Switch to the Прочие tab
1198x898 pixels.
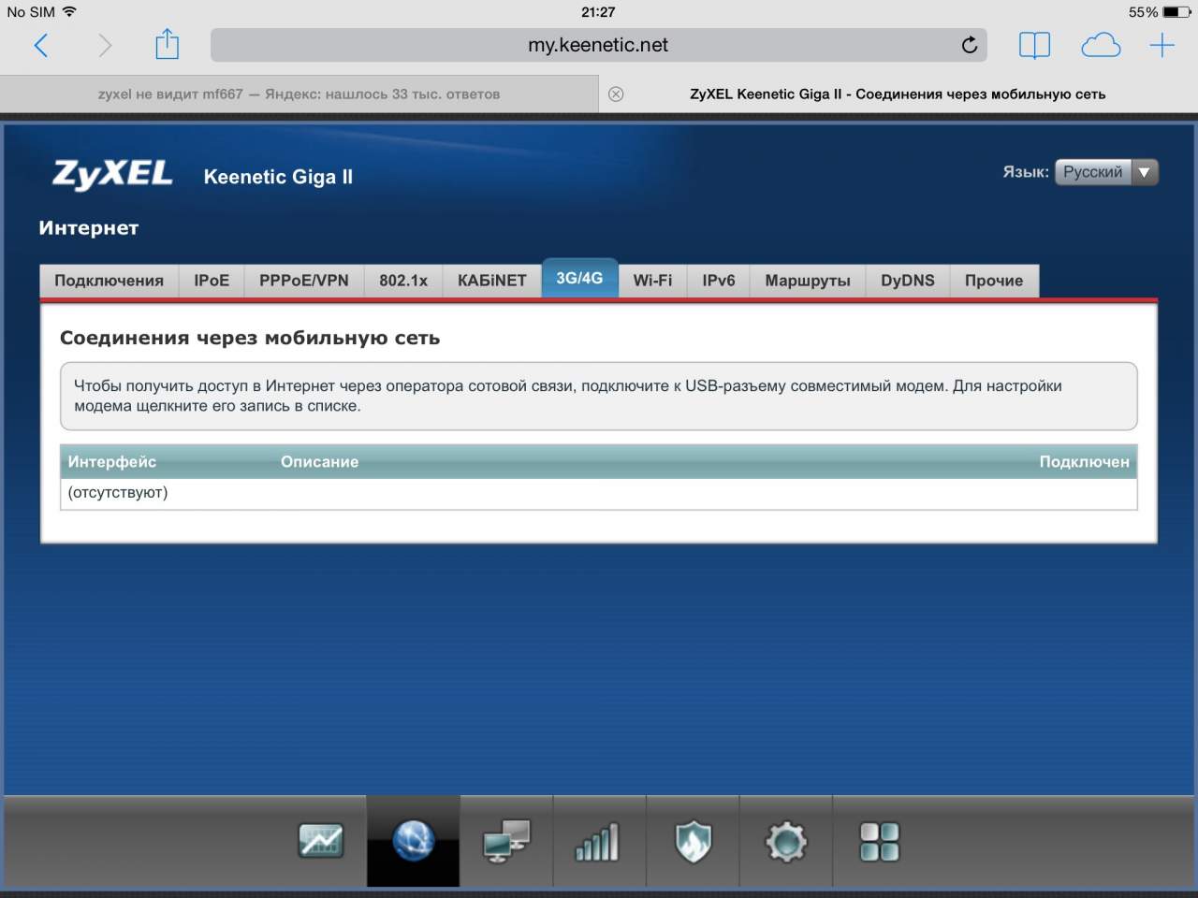pyautogui.click(x=994, y=281)
